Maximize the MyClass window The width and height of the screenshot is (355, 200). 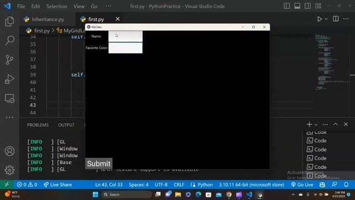(x=253, y=27)
